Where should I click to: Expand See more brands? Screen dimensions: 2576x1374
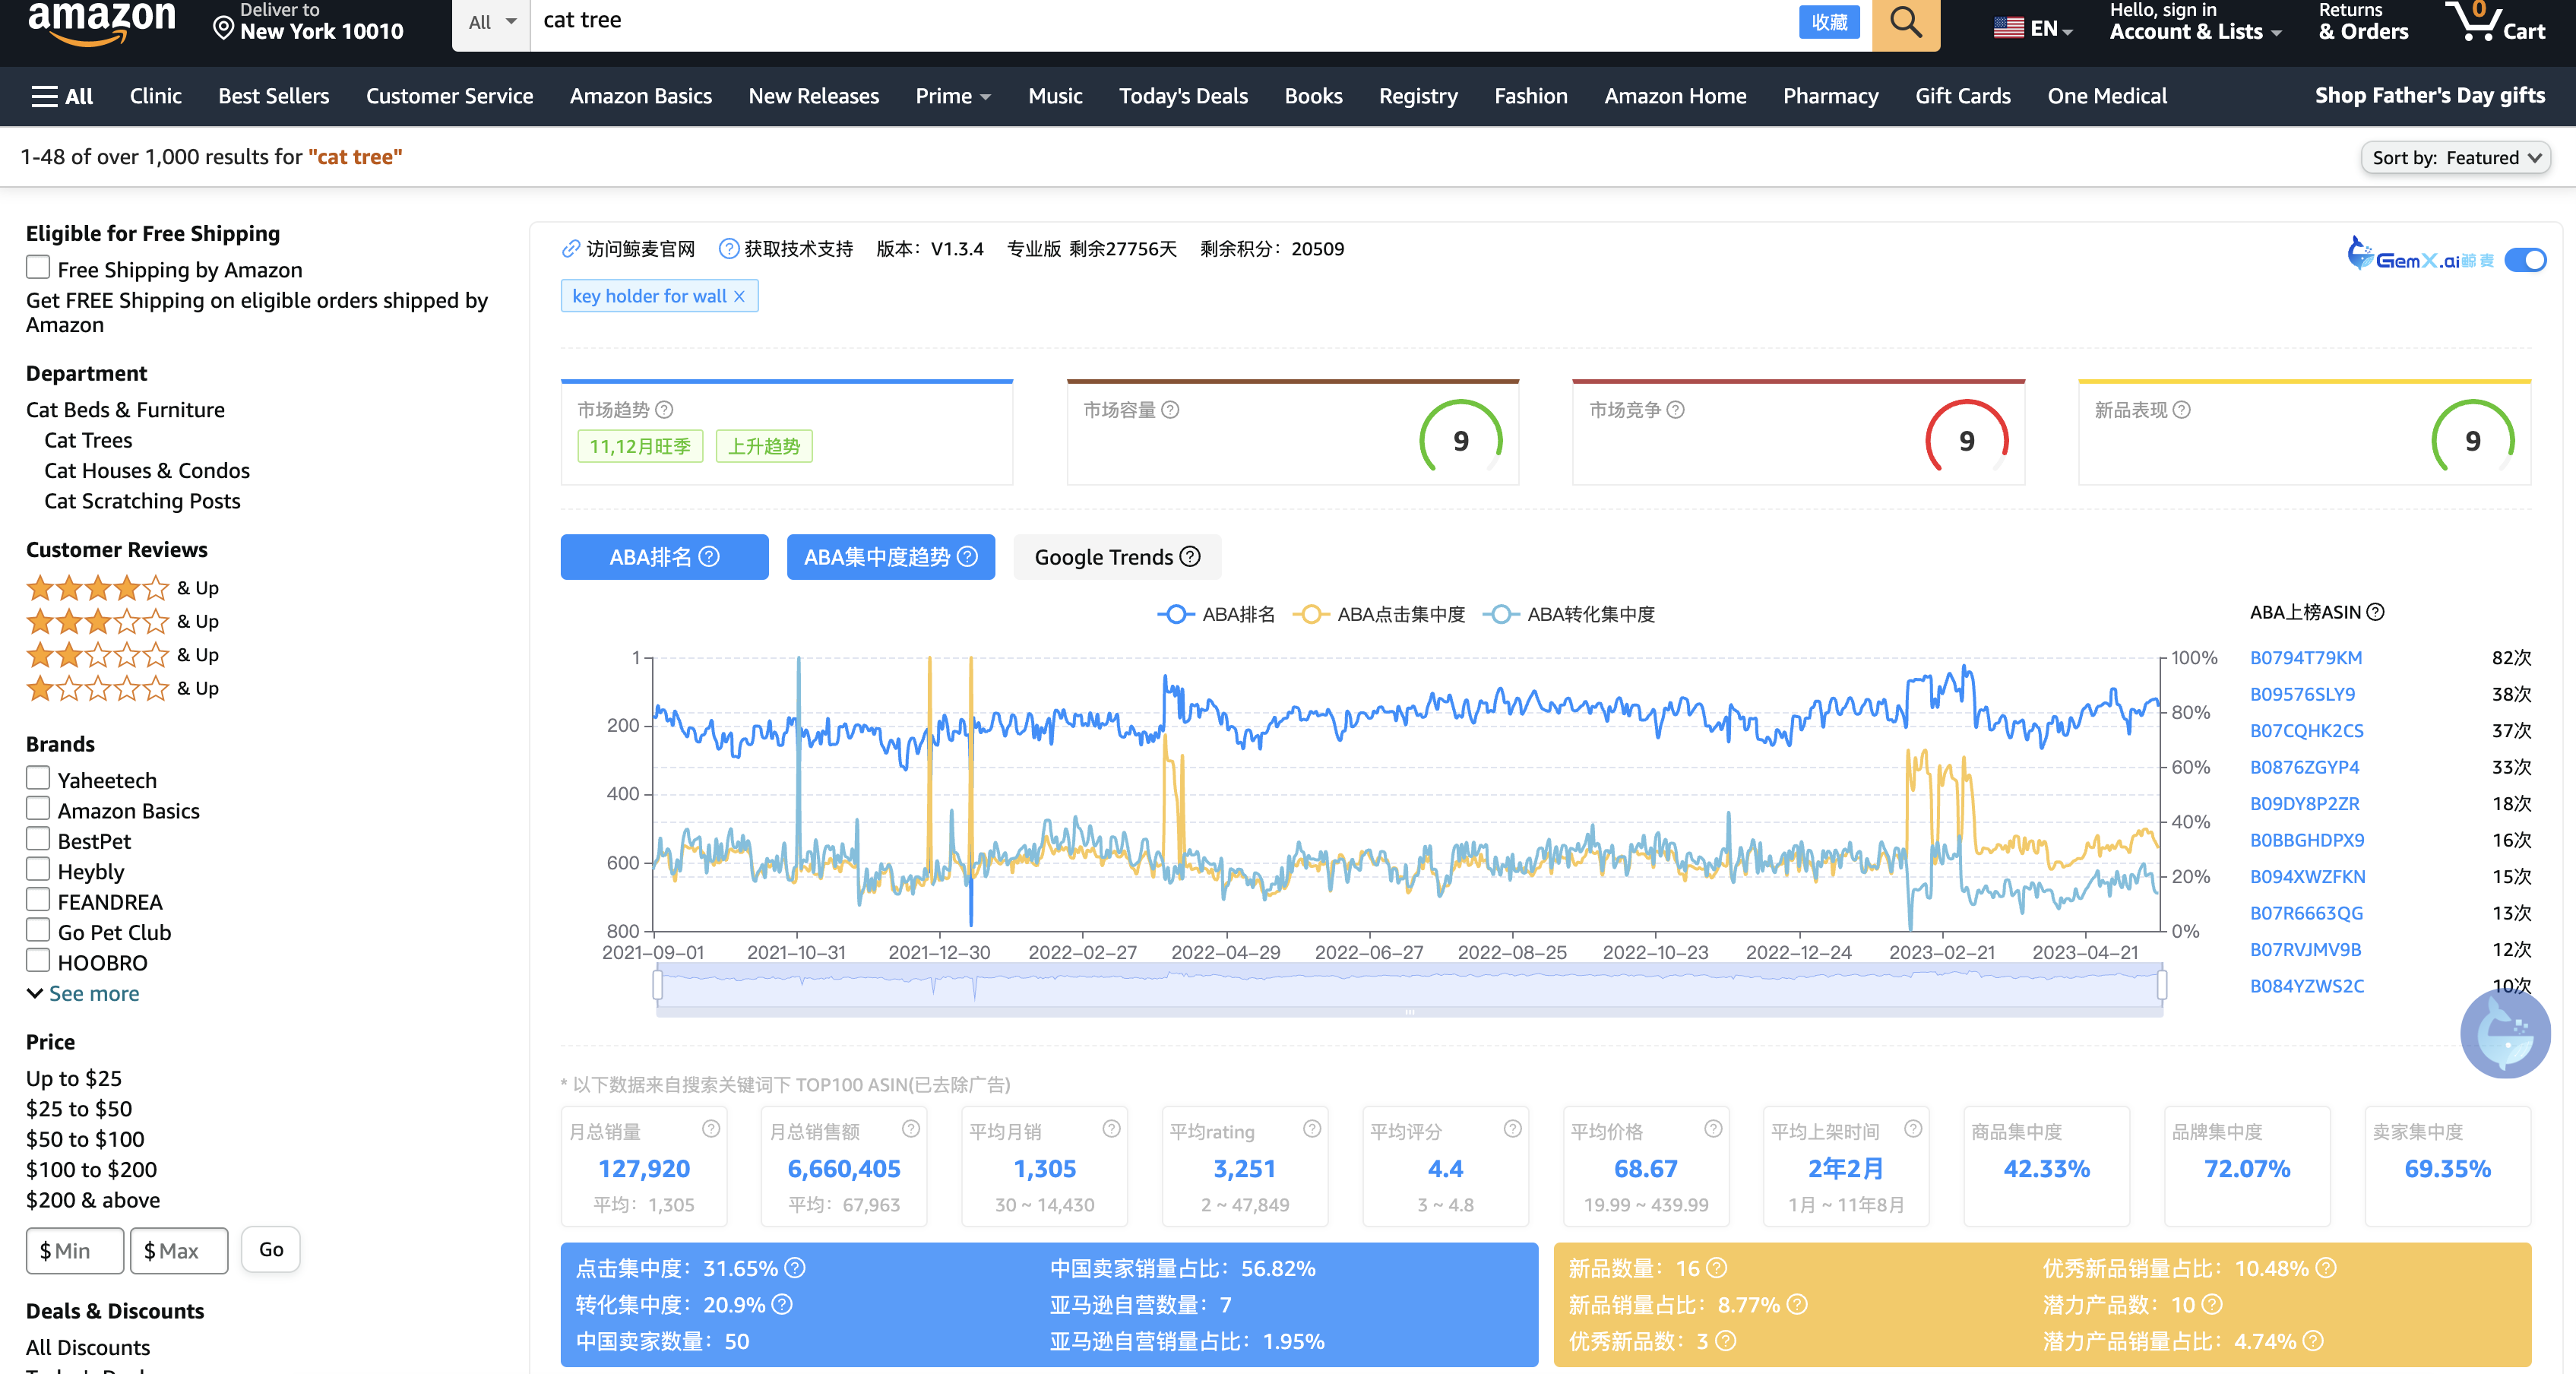click(x=83, y=994)
